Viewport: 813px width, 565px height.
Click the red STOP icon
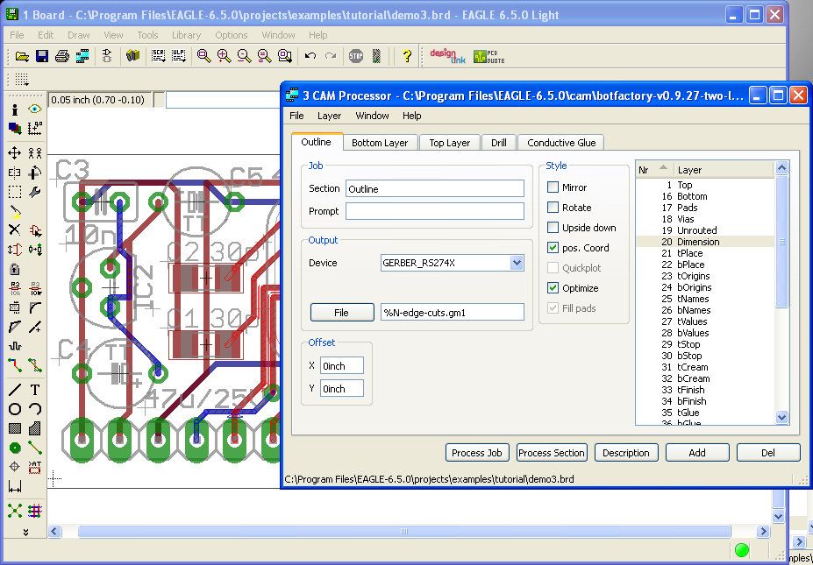coord(355,56)
